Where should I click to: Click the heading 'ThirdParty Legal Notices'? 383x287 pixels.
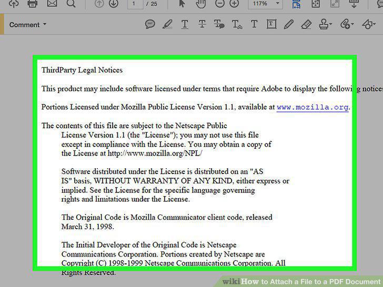(x=82, y=70)
